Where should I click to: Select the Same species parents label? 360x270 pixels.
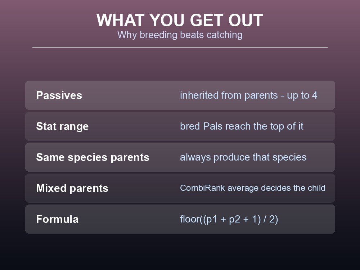pyautogui.click(x=93, y=157)
